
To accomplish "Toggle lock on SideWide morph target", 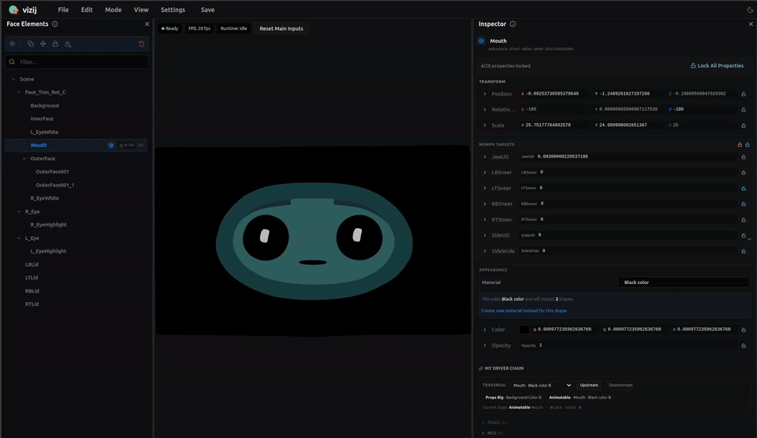I will click(744, 252).
